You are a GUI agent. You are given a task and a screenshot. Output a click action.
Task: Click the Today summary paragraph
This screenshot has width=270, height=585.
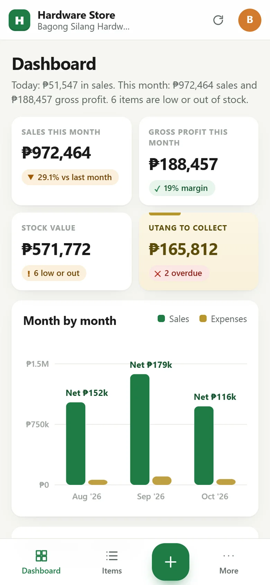point(135,92)
